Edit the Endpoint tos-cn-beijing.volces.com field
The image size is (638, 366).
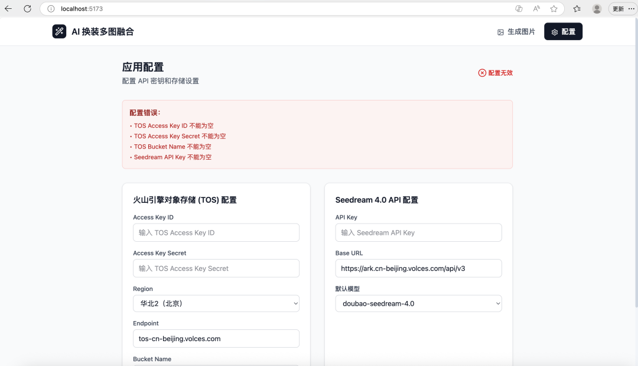coord(216,338)
